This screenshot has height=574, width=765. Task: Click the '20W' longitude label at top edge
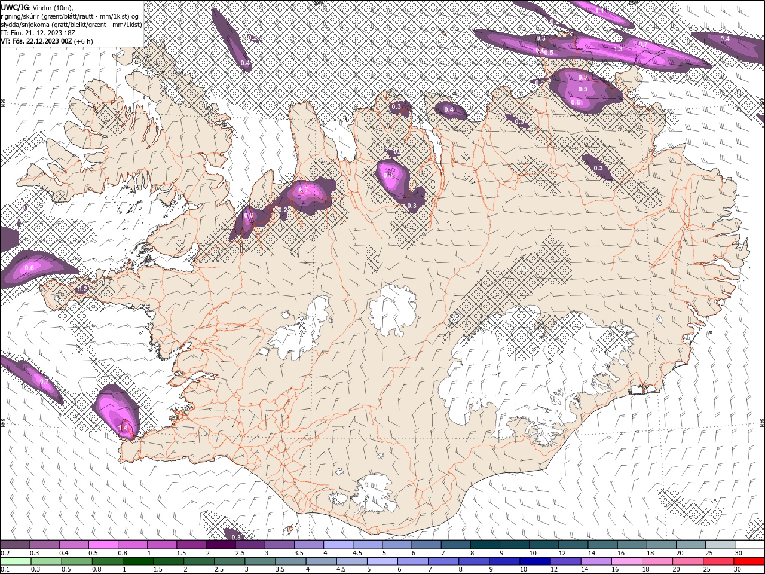click(317, 2)
